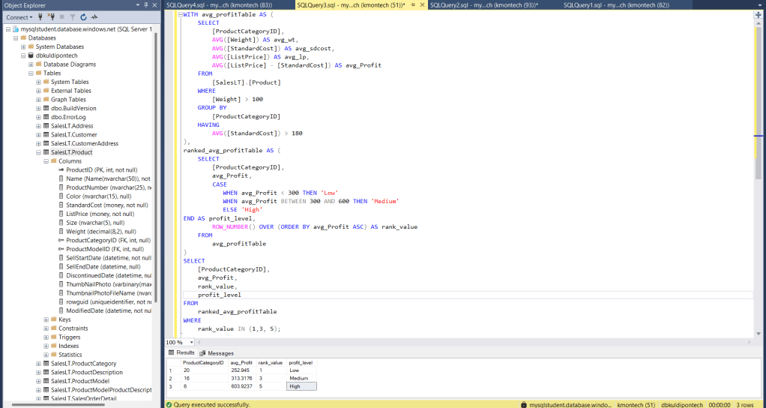Click the Object Explorer filter funnel icon
The image size is (766, 408).
tap(73, 16)
